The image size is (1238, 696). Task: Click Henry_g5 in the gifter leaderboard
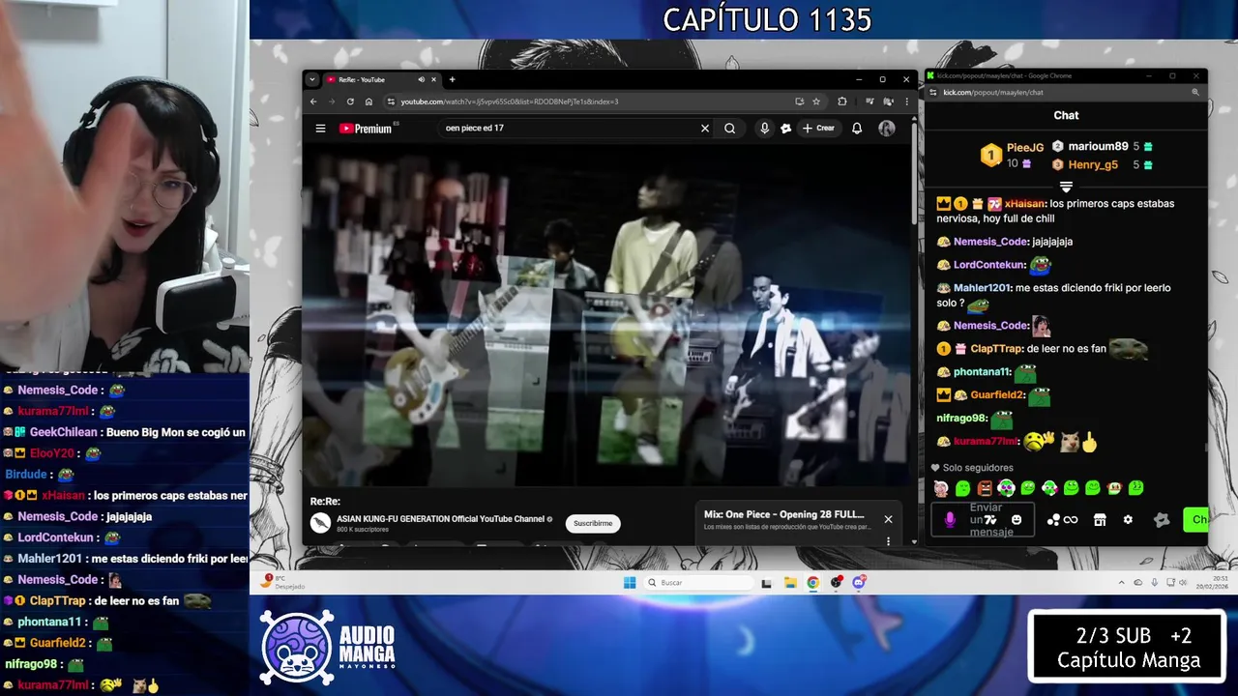pos(1093,164)
